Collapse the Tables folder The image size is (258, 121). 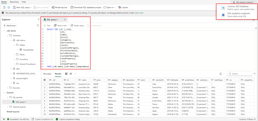tap(14, 45)
